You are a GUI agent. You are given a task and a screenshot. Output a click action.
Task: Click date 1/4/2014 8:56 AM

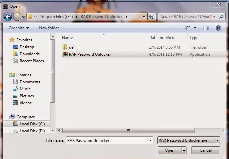pos(165,47)
